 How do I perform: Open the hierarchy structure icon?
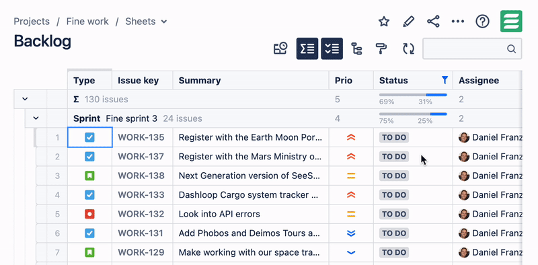pyautogui.click(x=357, y=48)
